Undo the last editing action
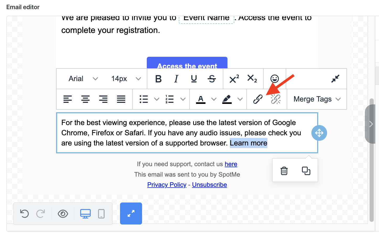Viewport: 379px width, 236px height. [x=24, y=213]
